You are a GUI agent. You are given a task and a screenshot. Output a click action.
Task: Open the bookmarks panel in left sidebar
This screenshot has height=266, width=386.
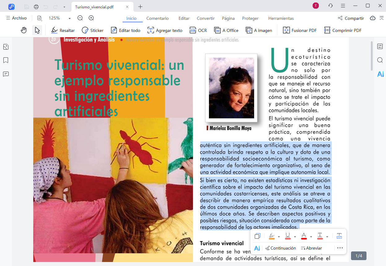pyautogui.click(x=6, y=60)
